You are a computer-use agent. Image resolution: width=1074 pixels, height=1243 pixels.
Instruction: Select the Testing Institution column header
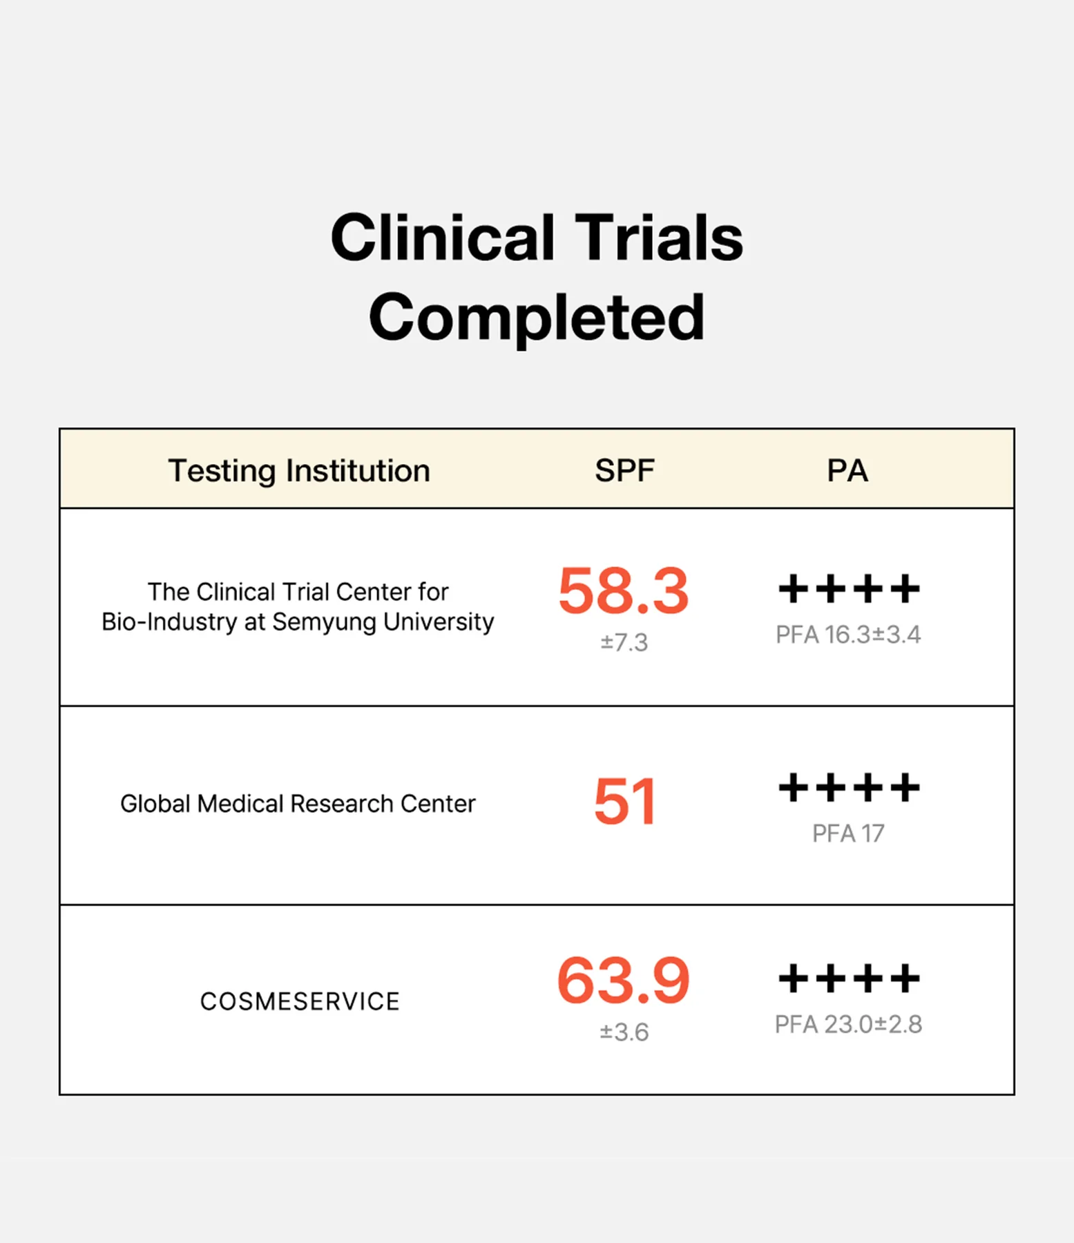tap(299, 471)
